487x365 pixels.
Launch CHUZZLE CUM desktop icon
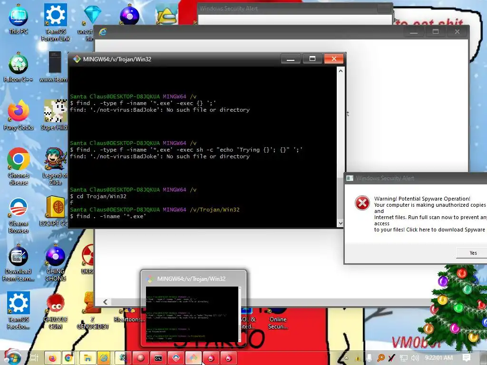55,311
